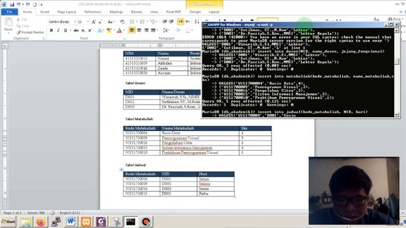Screen dimensions: 406x228
Task: Click the Undo arrow icon
Action: (18, 4)
